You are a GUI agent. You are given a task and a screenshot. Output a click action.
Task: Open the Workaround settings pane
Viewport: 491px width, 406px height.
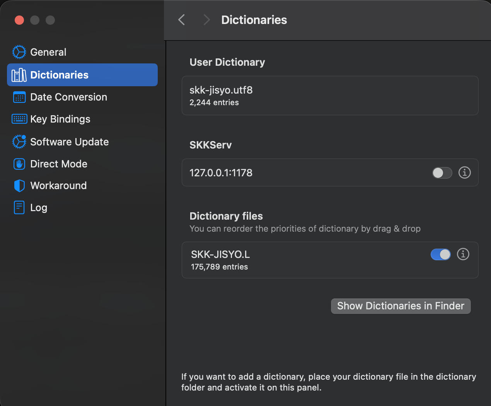pos(82,186)
